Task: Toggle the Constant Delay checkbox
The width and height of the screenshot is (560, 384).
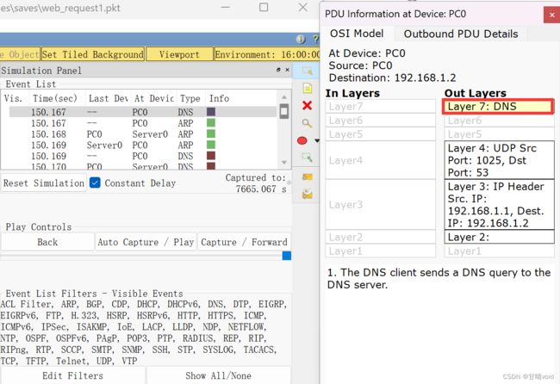Action: 95,183
